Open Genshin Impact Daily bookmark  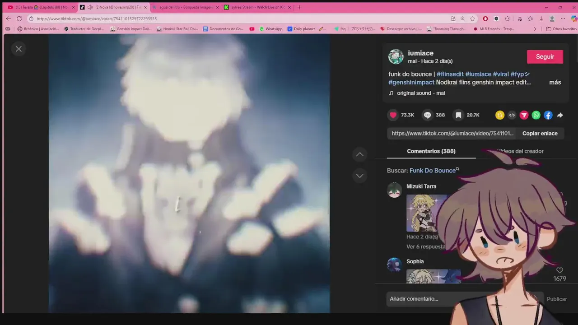click(131, 29)
